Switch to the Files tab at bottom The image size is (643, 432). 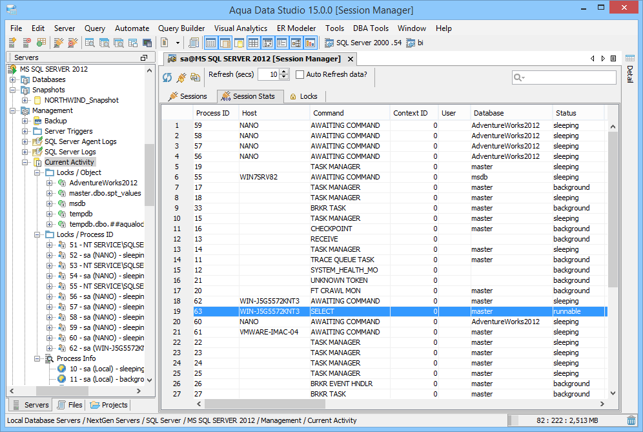point(70,405)
